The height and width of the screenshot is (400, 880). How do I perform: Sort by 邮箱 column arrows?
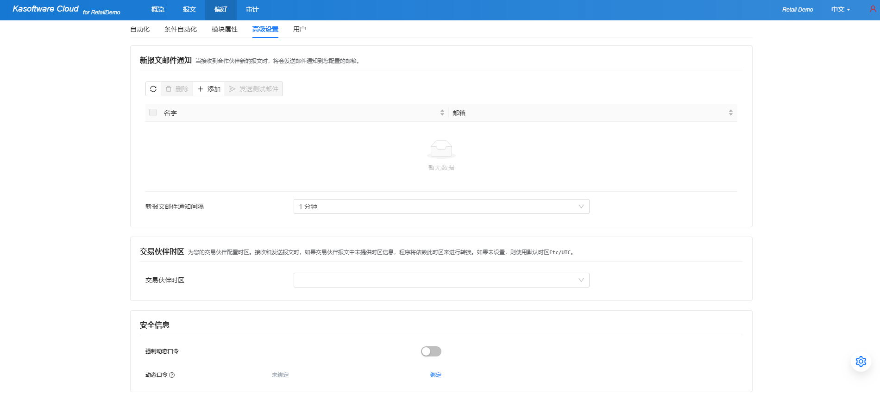(x=730, y=112)
